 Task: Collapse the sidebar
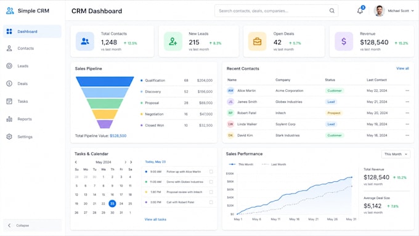[32, 226]
